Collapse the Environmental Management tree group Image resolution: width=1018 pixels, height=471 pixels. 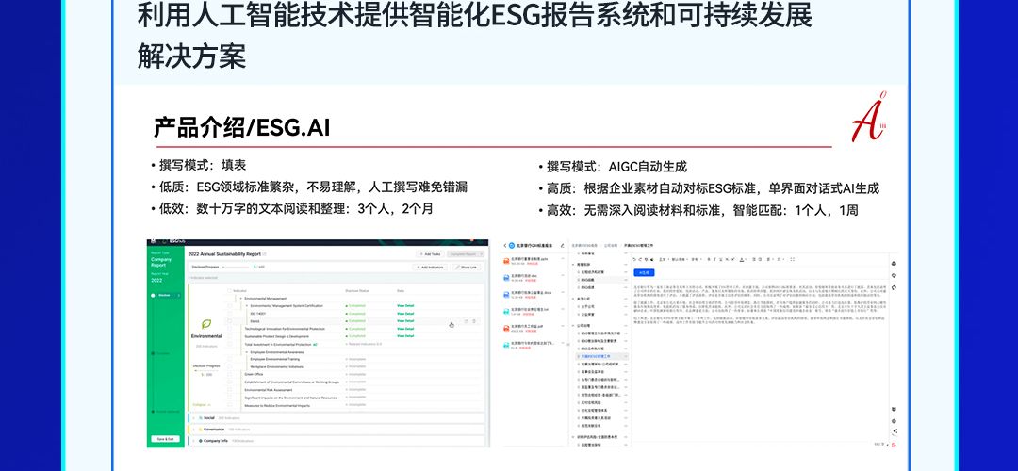238,299
